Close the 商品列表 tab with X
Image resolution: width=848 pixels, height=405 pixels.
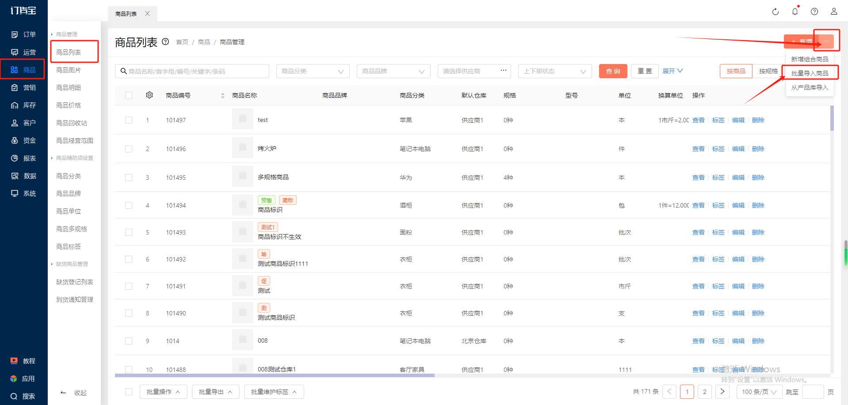pos(147,14)
